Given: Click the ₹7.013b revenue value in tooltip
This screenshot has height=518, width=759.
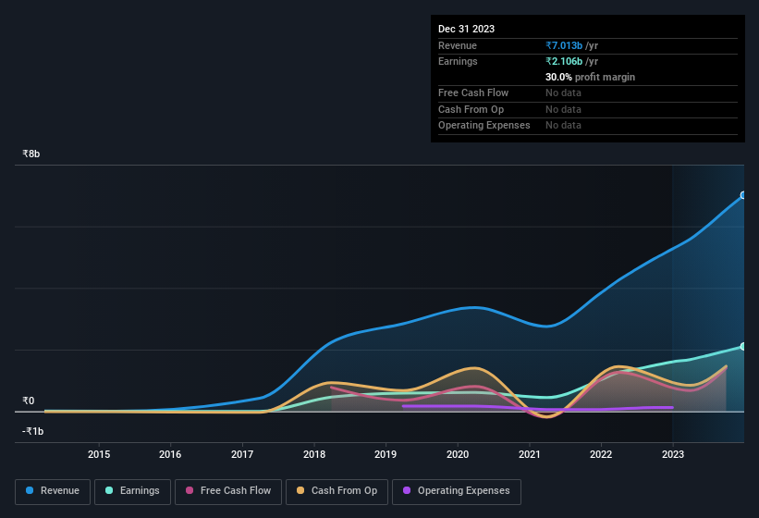Looking at the screenshot, I should pos(564,45).
